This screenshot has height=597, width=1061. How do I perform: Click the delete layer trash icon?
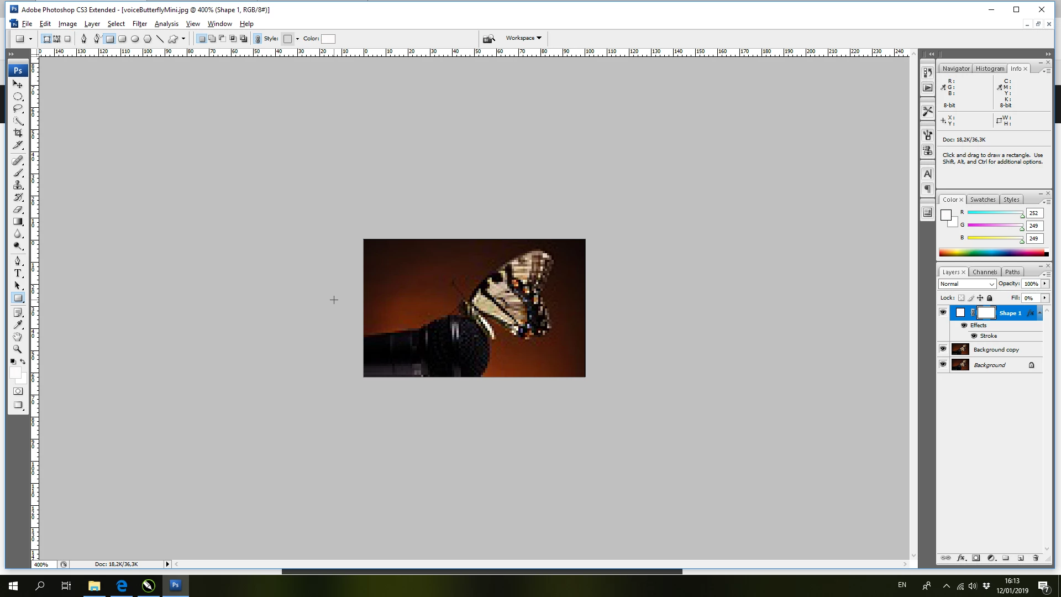pyautogui.click(x=1036, y=558)
